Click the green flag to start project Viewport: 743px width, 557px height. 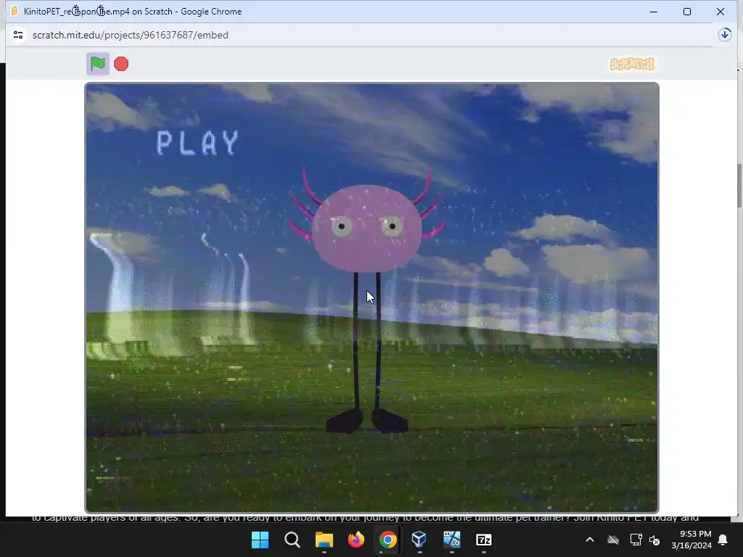98,64
